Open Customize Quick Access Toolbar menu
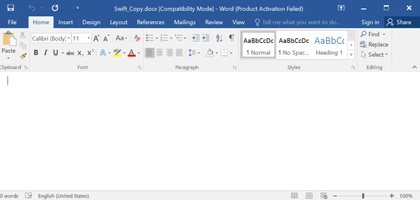Image resolution: width=420 pixels, height=200 pixels. (x=78, y=8)
